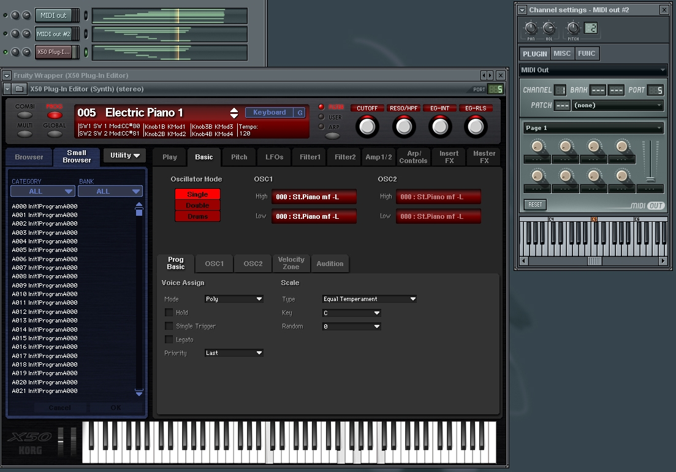The image size is (676, 472).
Task: Click the CUTOFF knob
Action: 367,127
